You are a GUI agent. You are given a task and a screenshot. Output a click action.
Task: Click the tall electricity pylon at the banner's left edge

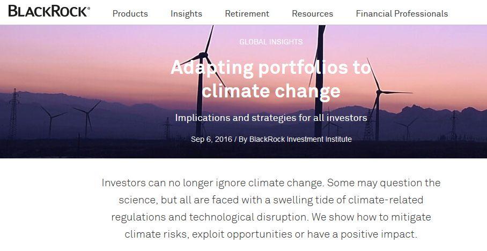[13, 114]
